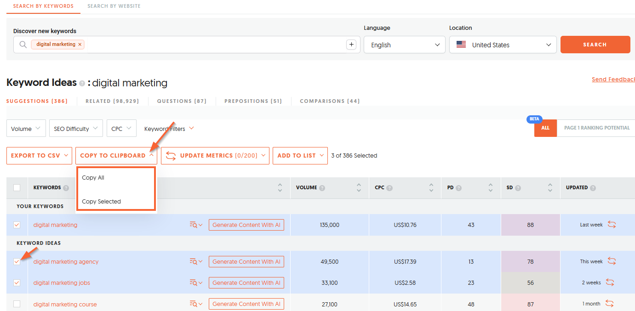Open the Send Feedback link
Image resolution: width=635 pixels, height=311 pixels.
(x=613, y=79)
